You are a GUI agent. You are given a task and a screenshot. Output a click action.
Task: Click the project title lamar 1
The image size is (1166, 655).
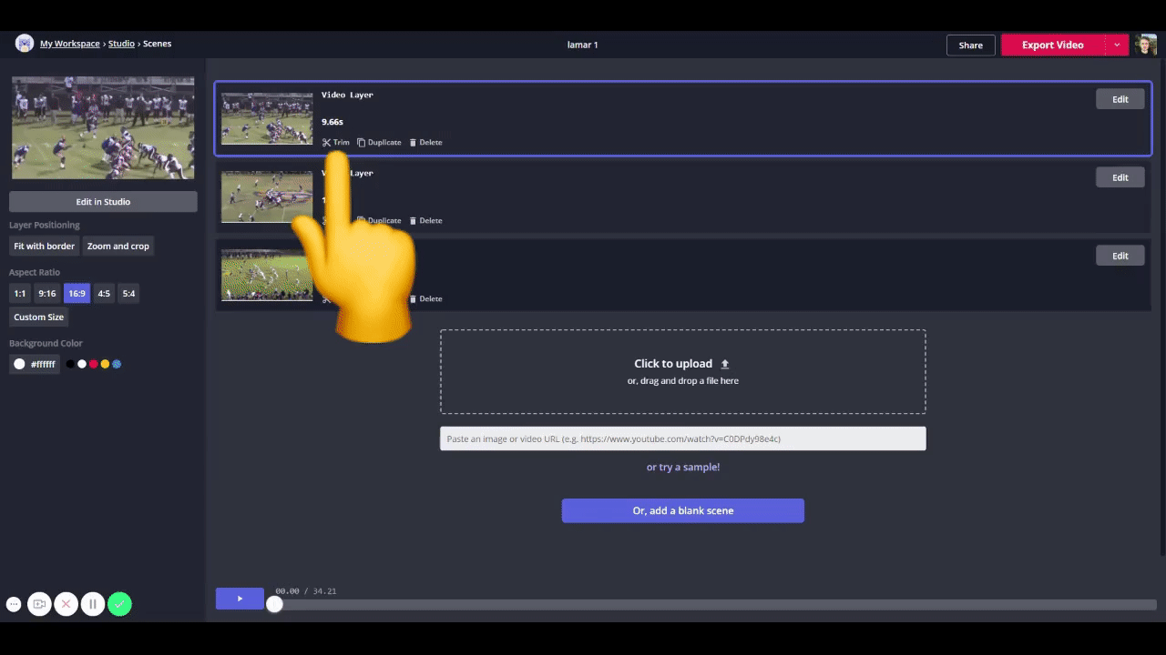point(583,45)
